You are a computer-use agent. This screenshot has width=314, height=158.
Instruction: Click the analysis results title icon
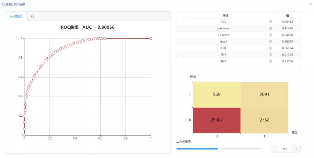click(x=3, y=4)
